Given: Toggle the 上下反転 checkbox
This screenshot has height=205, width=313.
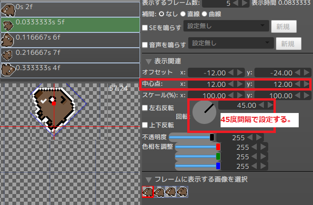Looking at the screenshot, I should point(145,125).
